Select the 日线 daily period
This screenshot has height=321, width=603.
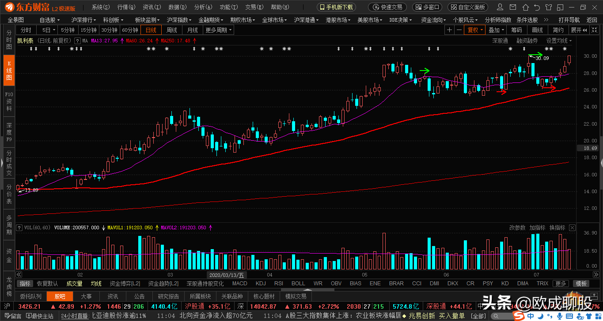tap(151, 30)
